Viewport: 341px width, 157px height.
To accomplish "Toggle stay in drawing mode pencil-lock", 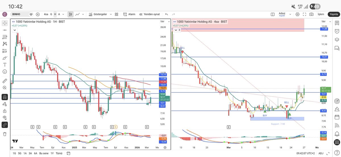I will coord(5,104).
